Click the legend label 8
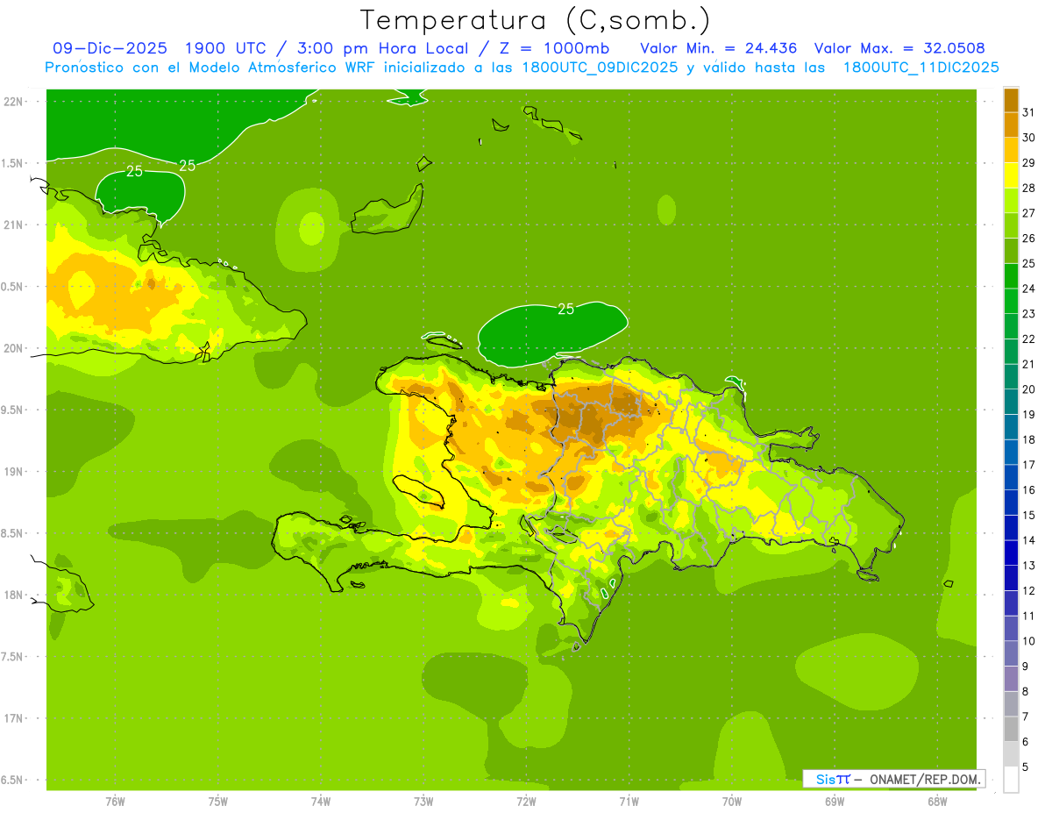This screenshot has width=1052, height=813. point(1026,691)
